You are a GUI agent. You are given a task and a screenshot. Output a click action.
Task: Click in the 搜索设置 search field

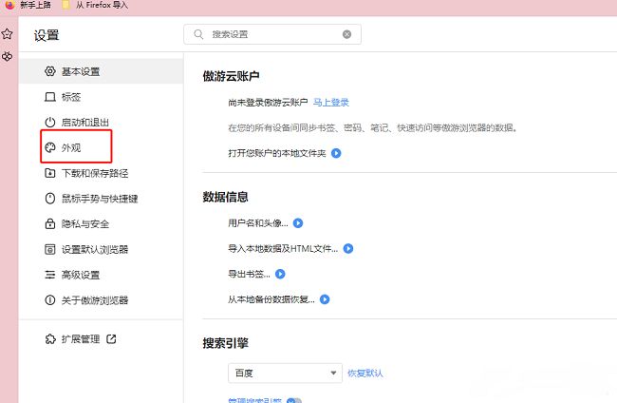(x=272, y=34)
